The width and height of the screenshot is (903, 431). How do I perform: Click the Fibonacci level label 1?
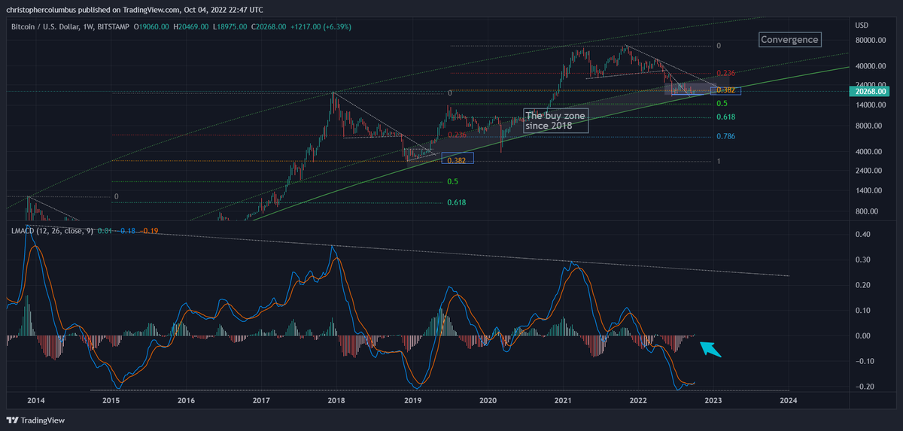[x=719, y=162]
